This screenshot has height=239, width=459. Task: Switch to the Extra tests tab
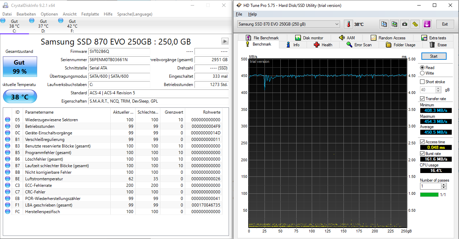click(x=433, y=38)
